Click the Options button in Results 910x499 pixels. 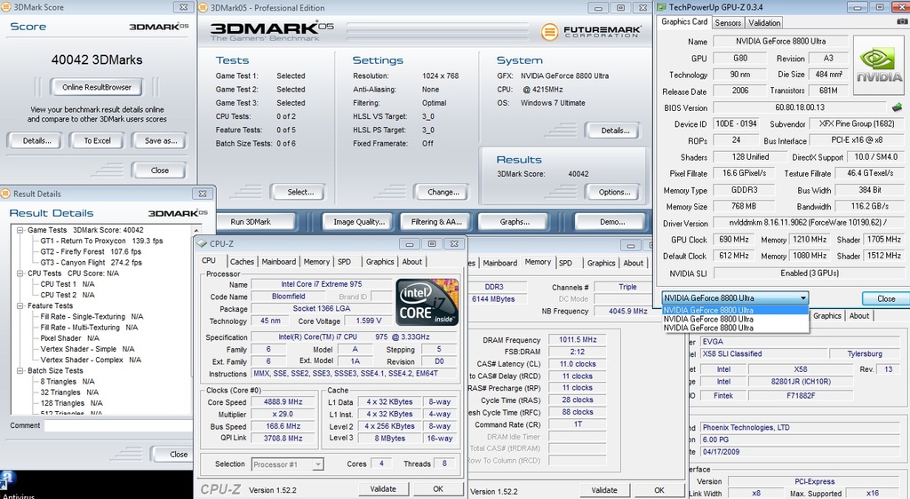615,192
